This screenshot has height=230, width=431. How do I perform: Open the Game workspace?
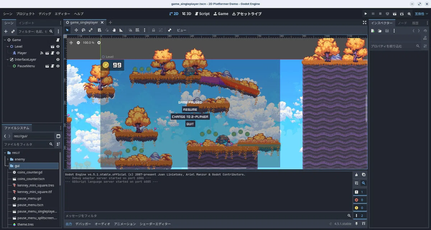click(221, 14)
